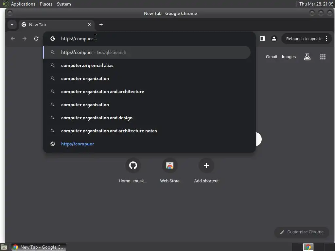This screenshot has height=251, width=335.
Task: Open the Google apps grid
Action: point(323,57)
